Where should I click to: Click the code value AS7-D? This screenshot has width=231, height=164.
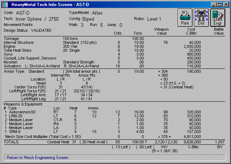click(x=23, y=13)
